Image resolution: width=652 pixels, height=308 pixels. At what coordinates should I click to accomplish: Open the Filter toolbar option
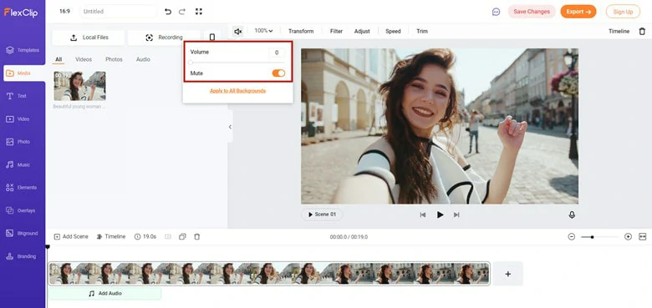(336, 31)
